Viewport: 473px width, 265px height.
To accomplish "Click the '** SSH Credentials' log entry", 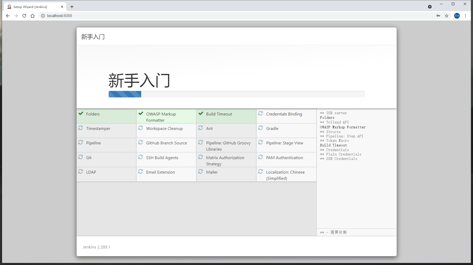I will click(x=339, y=159).
